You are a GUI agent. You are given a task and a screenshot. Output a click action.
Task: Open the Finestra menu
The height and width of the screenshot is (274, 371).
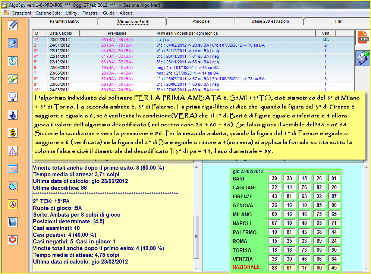pos(90,13)
